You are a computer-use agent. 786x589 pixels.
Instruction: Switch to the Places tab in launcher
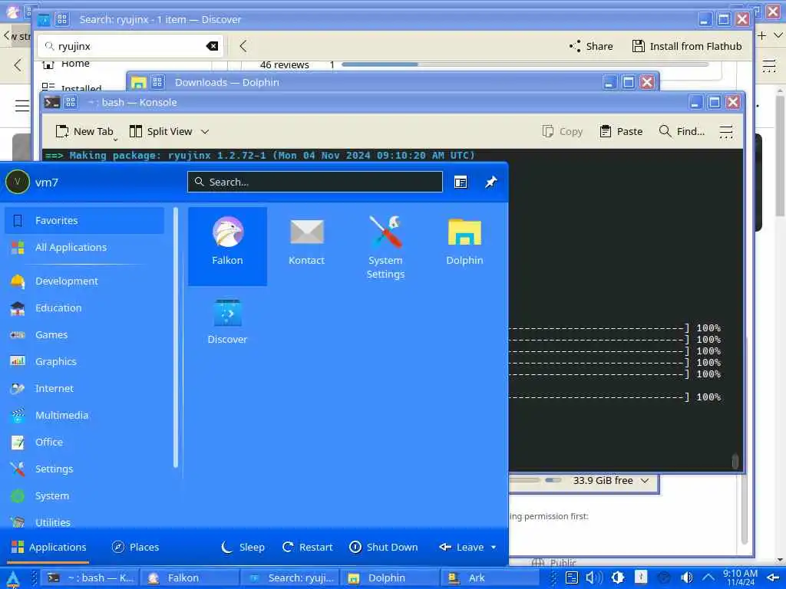(135, 547)
